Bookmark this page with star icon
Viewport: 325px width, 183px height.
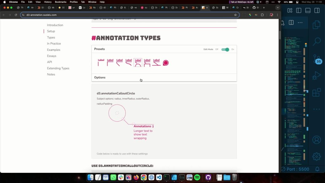pyautogui.click(x=235, y=15)
